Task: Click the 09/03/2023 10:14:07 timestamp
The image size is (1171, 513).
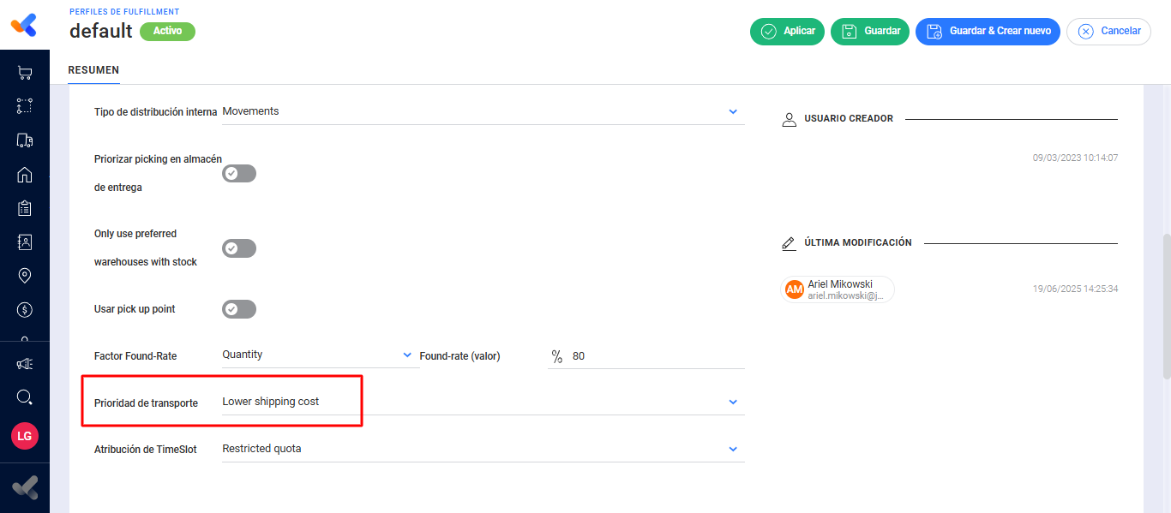Action: [x=1075, y=158]
